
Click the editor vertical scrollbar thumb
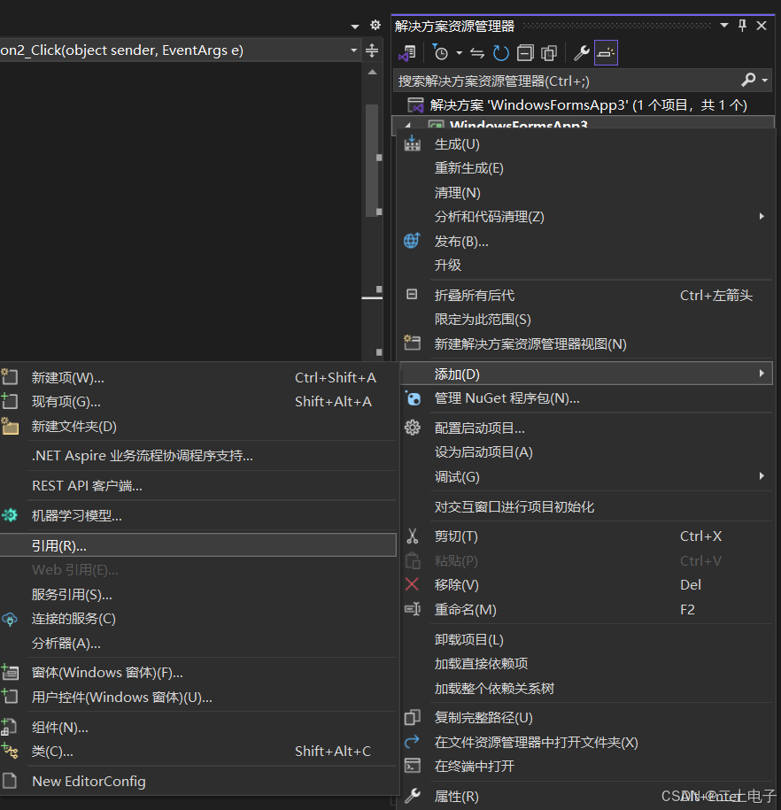pos(372,159)
